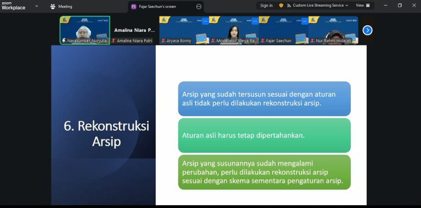
Task: Select Narasumber_Nuryulia video thumbnail
Action: coord(85,30)
